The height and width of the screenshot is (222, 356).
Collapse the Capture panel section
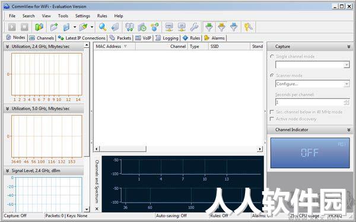(349, 47)
